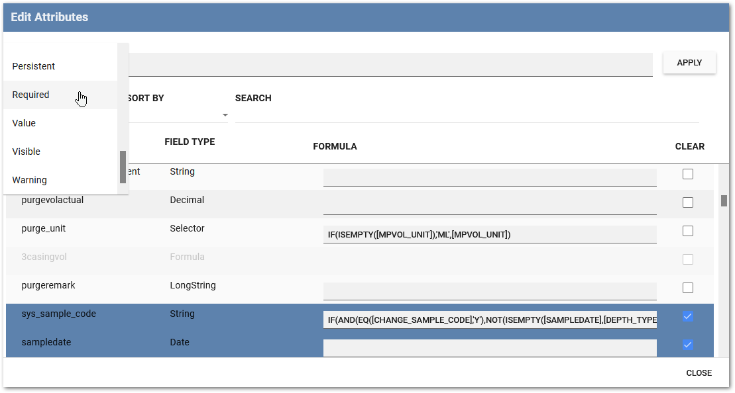Enable the CLEAR checkbox for purgeremark
735x393 pixels.
point(687,287)
